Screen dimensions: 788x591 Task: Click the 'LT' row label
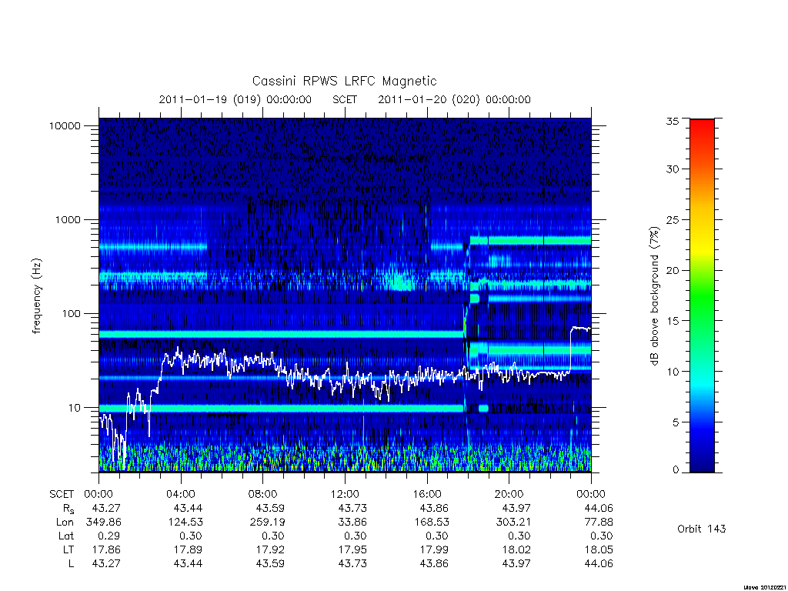[68, 549]
